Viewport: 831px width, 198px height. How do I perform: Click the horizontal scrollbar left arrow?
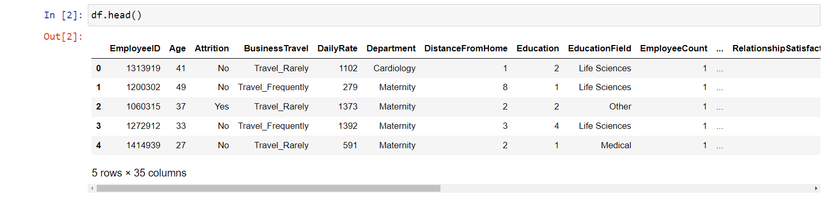(x=93, y=189)
